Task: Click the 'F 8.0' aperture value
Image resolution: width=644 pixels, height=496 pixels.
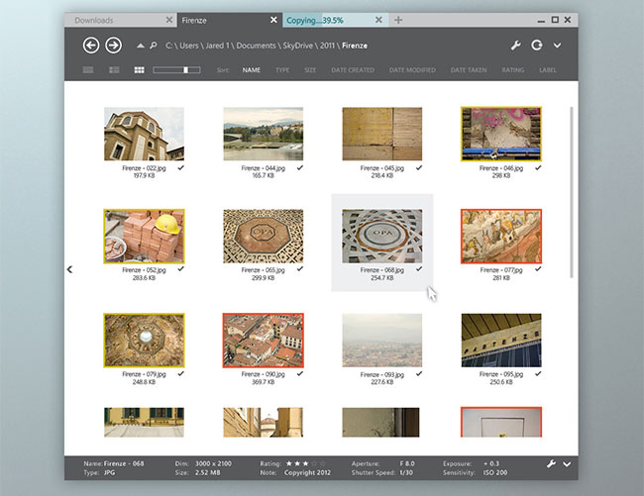Action: pyautogui.click(x=407, y=463)
